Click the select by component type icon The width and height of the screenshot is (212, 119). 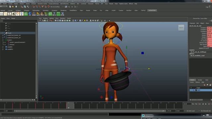pyautogui.click(x=28, y=7)
